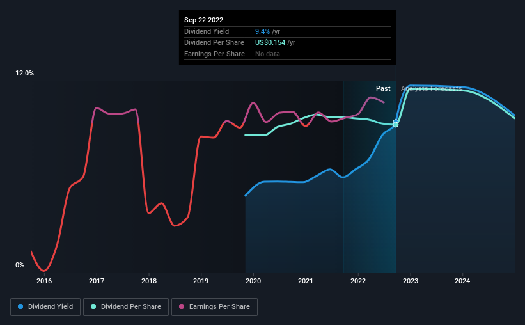Click the 2019 x-axis label
The width and height of the screenshot is (525, 325).
[201, 281]
